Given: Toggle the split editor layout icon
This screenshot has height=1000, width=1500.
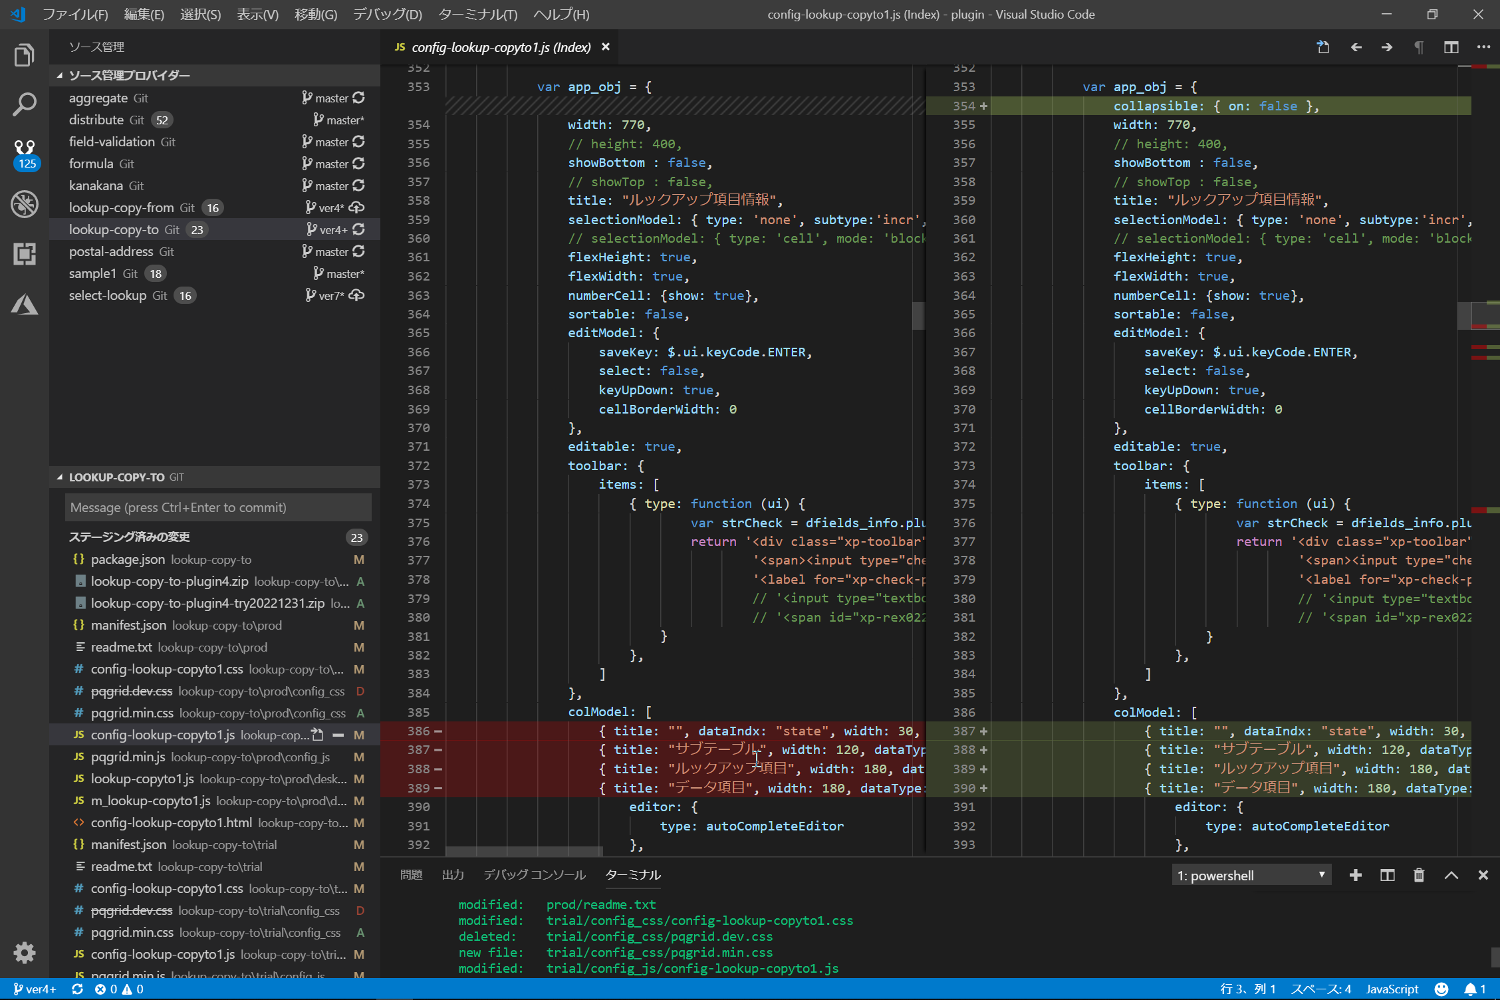Looking at the screenshot, I should click(x=1451, y=47).
